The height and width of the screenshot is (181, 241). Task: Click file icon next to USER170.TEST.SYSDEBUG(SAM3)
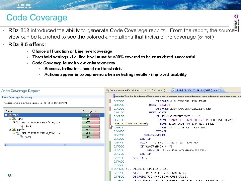pyautogui.click(x=18, y=122)
